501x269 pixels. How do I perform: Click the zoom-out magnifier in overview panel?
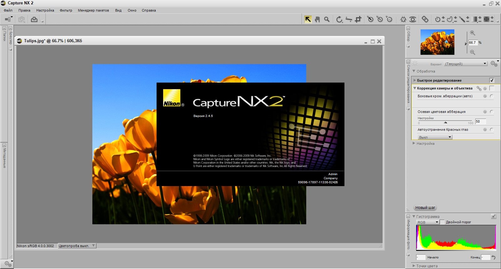pos(473,52)
